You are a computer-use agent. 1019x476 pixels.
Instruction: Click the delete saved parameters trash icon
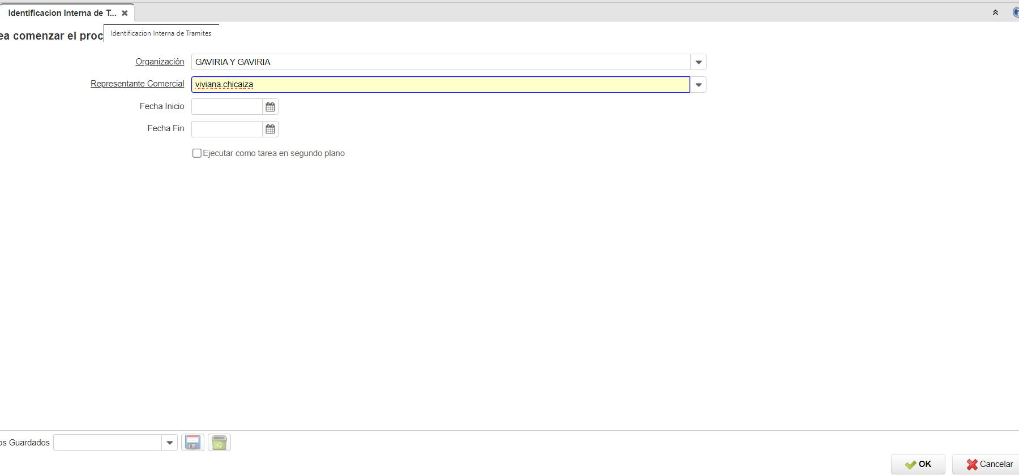pos(219,443)
